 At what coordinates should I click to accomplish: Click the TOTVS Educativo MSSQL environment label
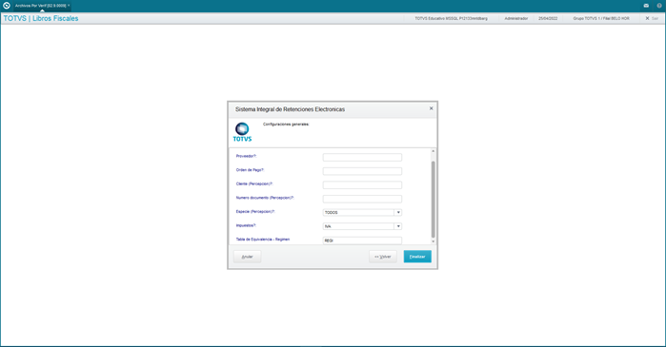451,19
